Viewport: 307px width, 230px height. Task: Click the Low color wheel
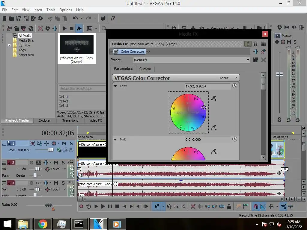click(188, 113)
